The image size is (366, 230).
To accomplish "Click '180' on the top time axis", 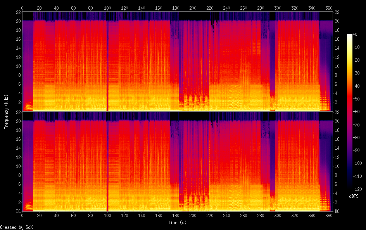I will (x=176, y=8).
